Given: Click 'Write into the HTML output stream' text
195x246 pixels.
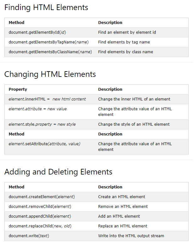Looking at the screenshot, I should pyautogui.click(x=131, y=236).
